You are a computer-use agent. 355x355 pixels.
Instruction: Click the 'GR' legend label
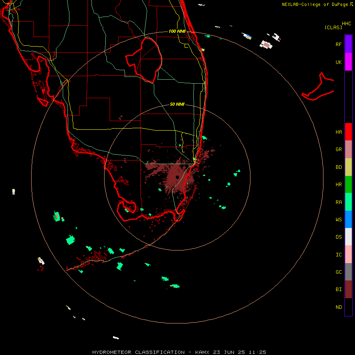338,149
